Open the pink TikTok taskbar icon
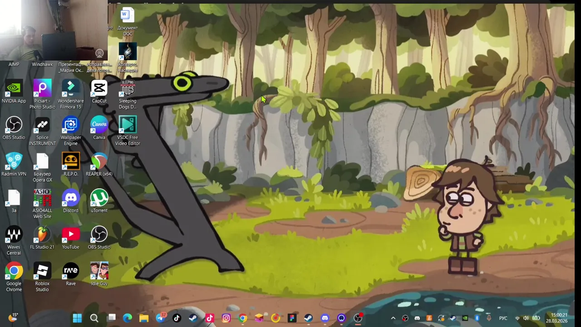This screenshot has width=581, height=327. click(210, 318)
